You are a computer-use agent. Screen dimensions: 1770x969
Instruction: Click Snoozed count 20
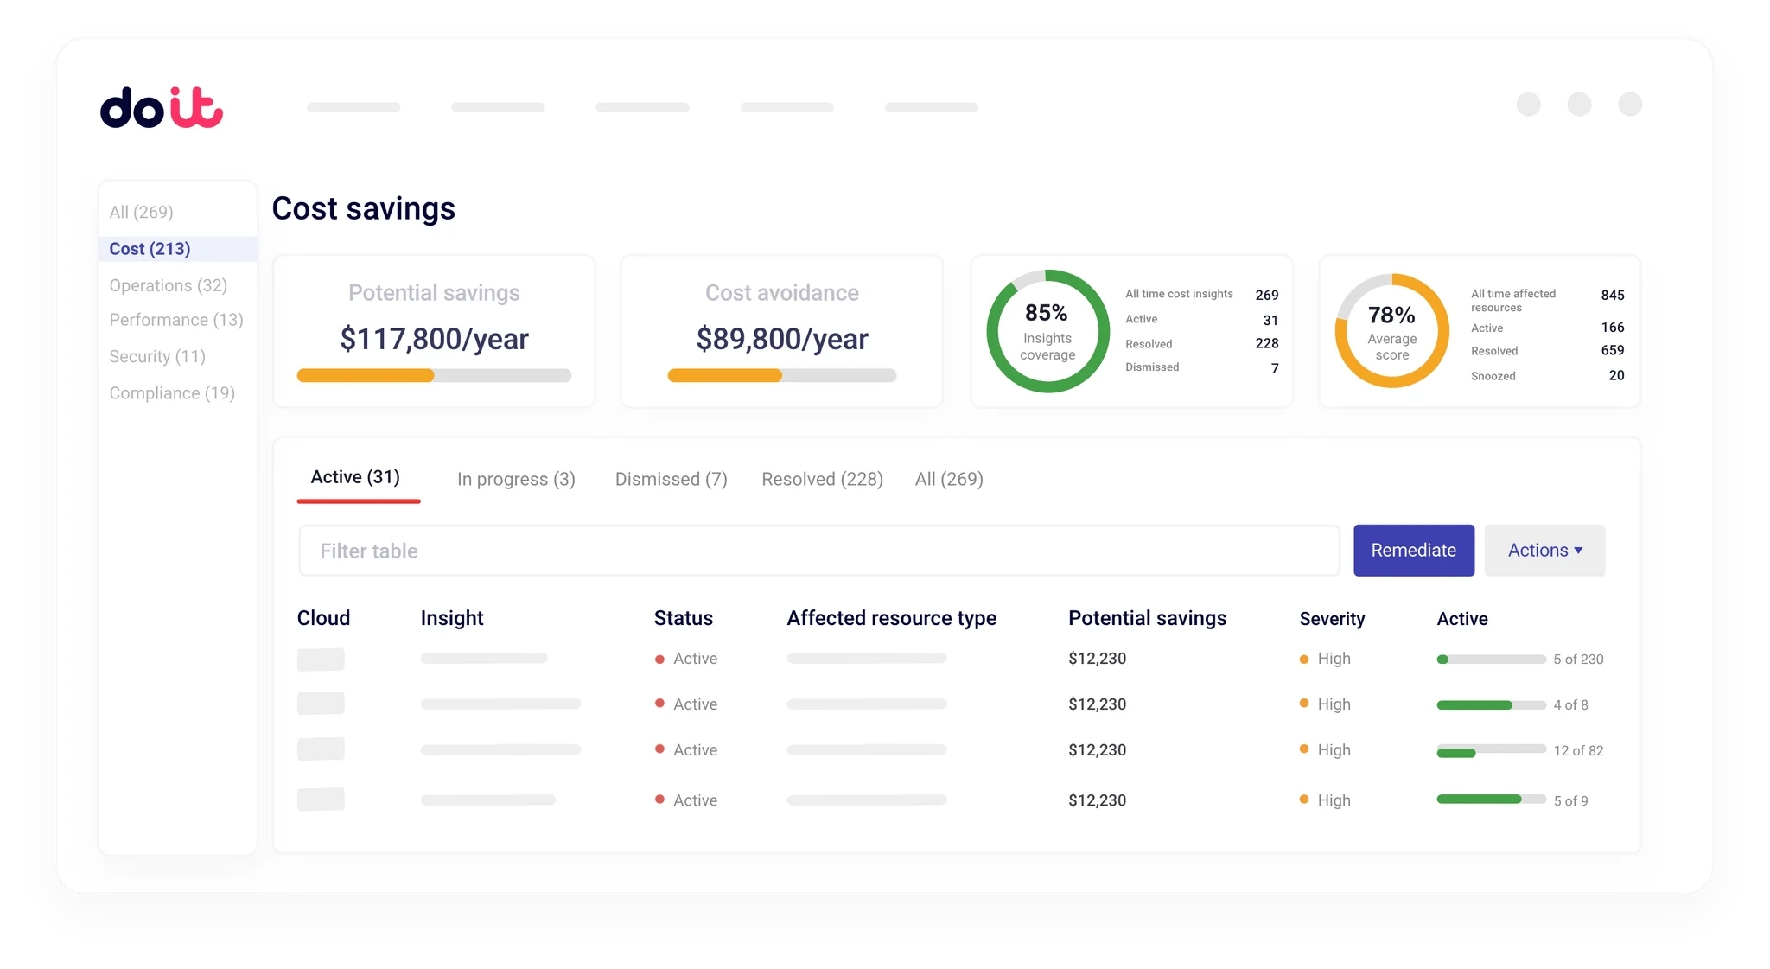1616,375
